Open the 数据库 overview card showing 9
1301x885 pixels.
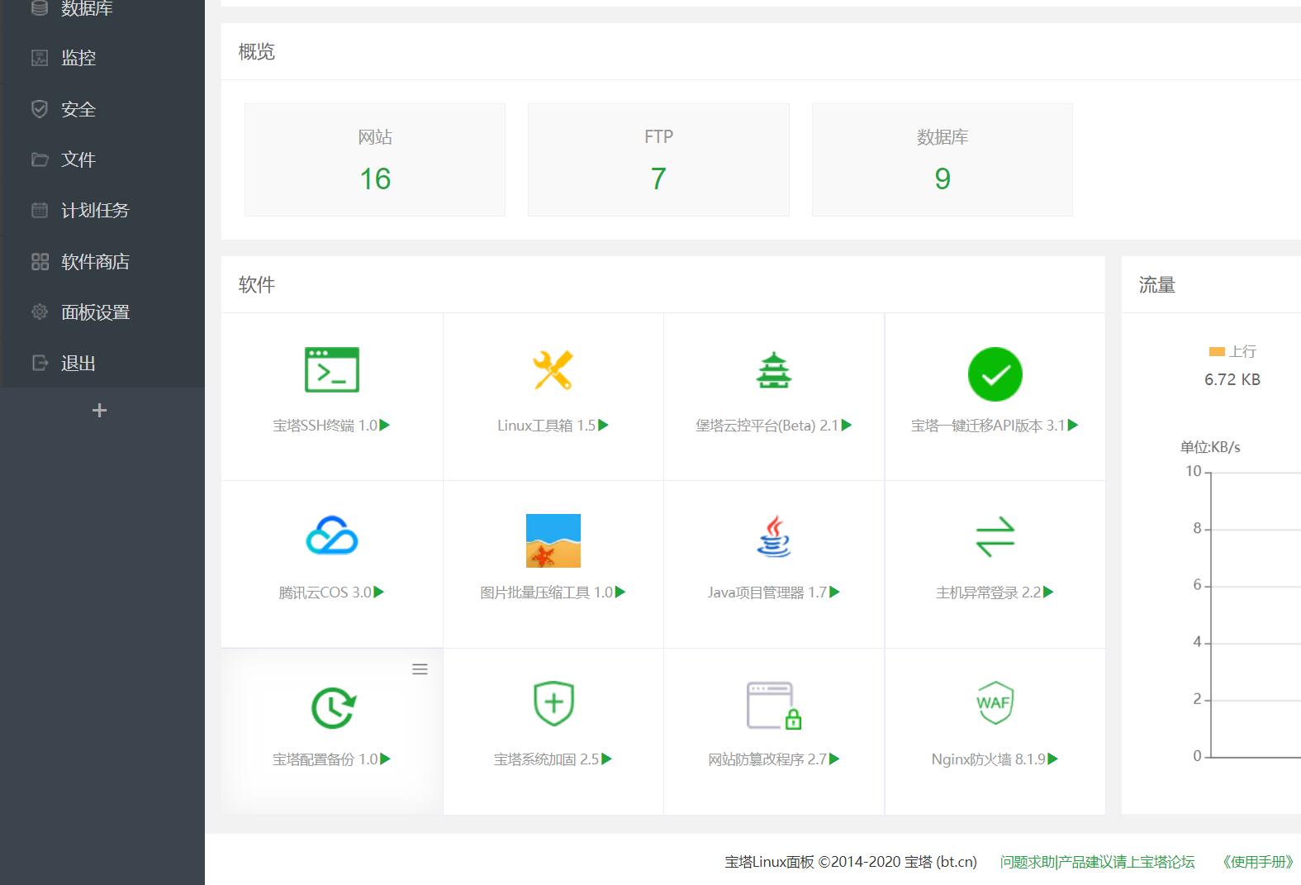tap(943, 159)
